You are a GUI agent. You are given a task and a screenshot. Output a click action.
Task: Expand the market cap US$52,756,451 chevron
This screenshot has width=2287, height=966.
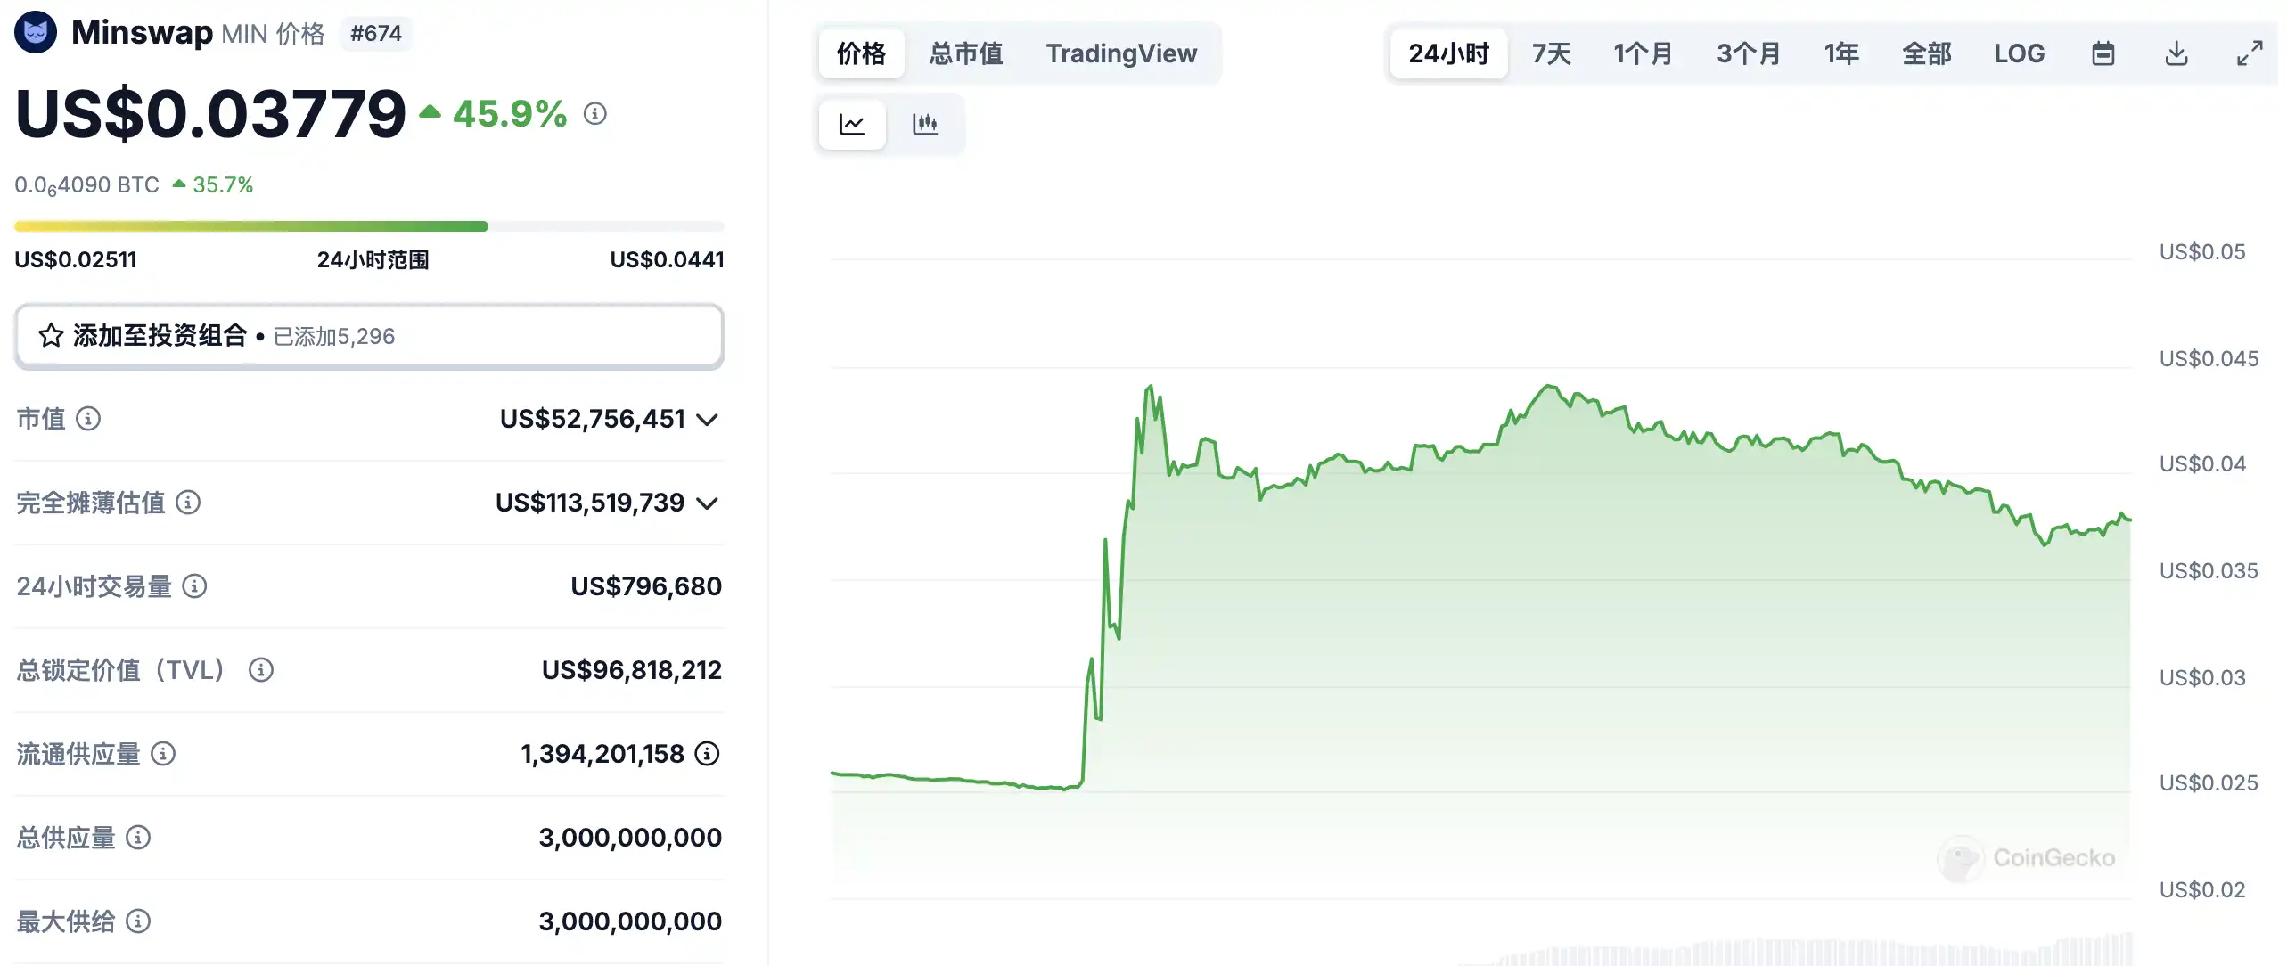click(708, 420)
